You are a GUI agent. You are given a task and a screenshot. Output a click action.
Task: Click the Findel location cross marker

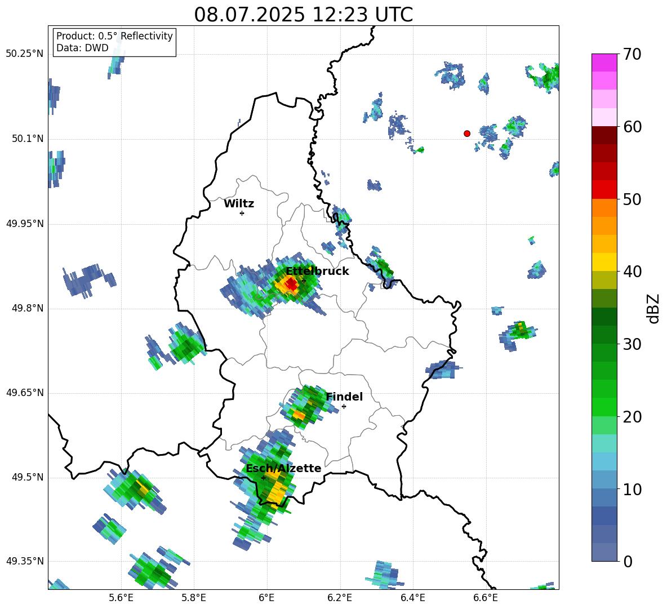coord(344,407)
